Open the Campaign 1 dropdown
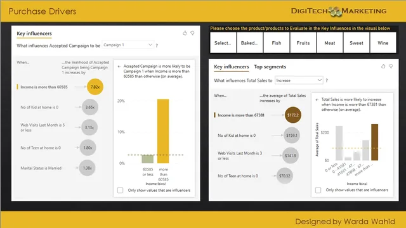Viewport: 406px width, 228px height. 128,45
